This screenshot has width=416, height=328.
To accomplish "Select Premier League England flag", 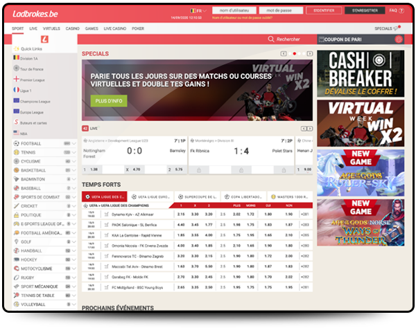I will pos(17,79).
